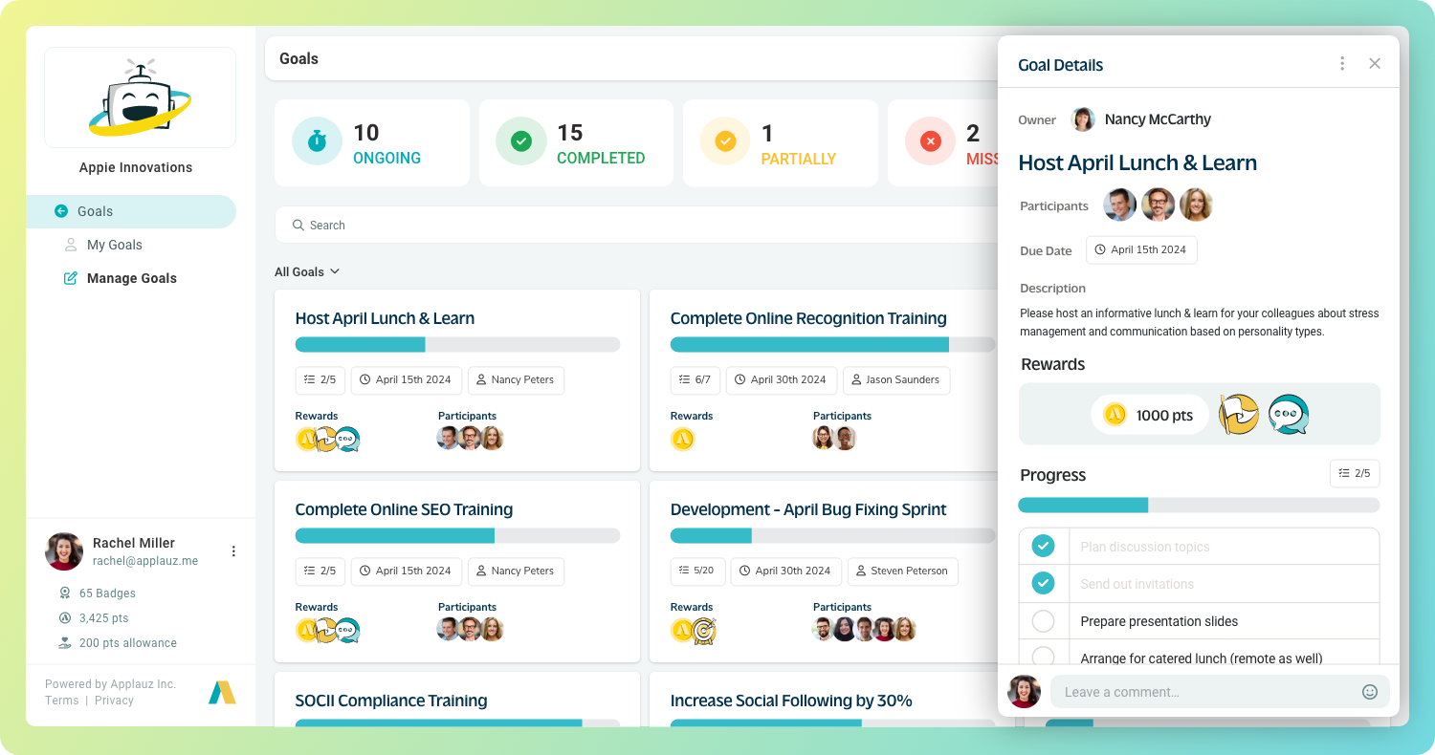Check the Prepare presentation slides task
Image resolution: width=1435 pixels, height=755 pixels.
[x=1043, y=621]
